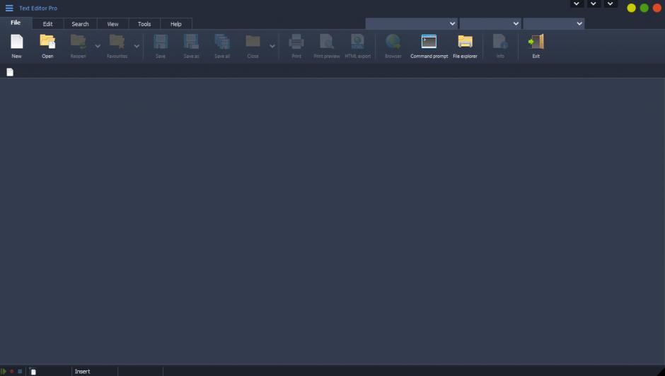
Task: Expand the Reopen dropdown arrow
Action: [98, 47]
